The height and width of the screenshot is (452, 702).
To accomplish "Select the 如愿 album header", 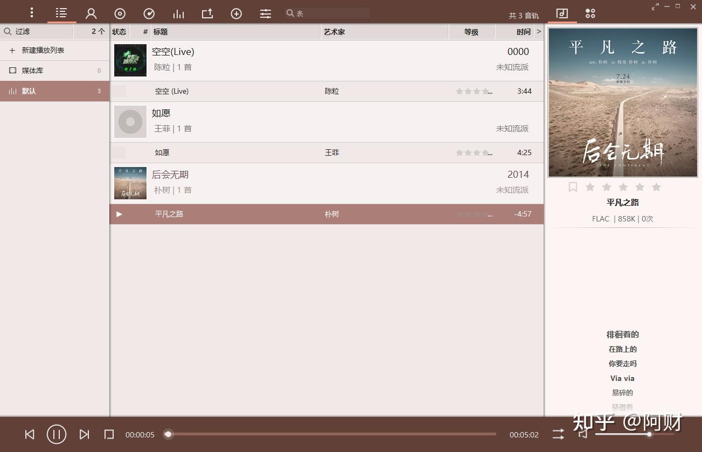I will pyautogui.click(x=327, y=122).
